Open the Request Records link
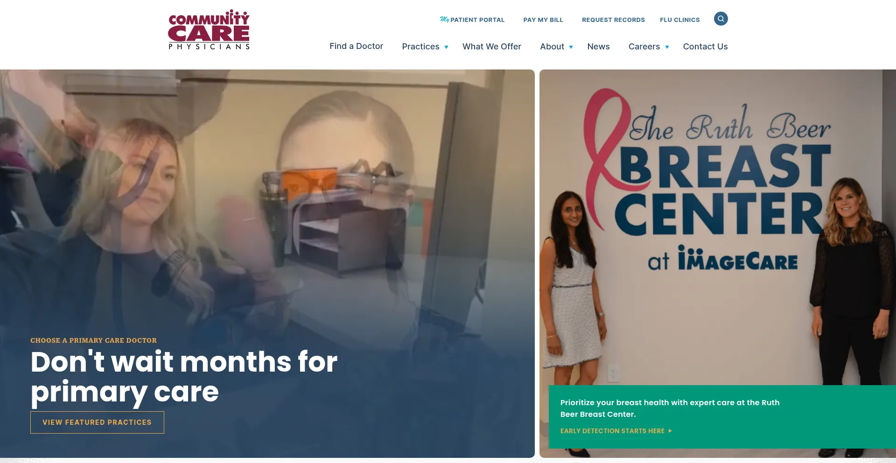Image resolution: width=896 pixels, height=463 pixels. click(x=613, y=20)
